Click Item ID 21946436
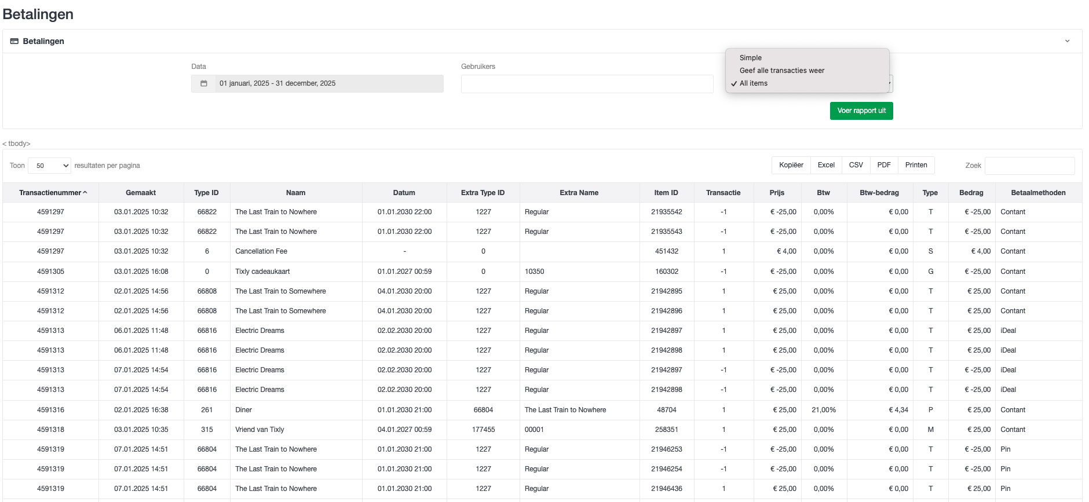 pos(667,489)
